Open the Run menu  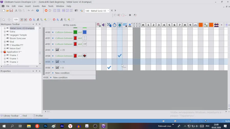[44, 6]
